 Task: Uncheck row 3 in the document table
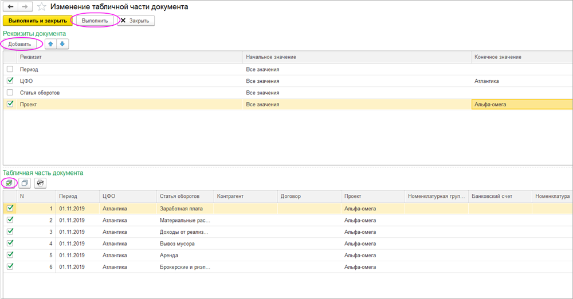[x=10, y=232]
